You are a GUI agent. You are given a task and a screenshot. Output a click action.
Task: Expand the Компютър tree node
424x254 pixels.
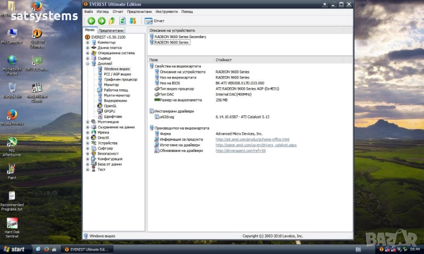(x=87, y=42)
